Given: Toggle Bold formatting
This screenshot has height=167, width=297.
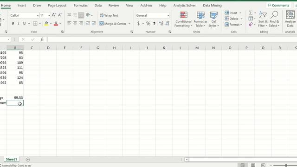Looking at the screenshot, I should tap(13, 24).
